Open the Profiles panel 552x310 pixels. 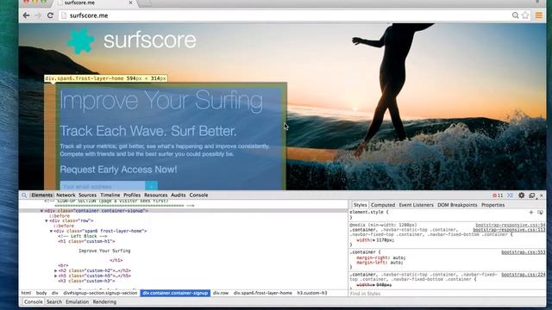click(132, 195)
